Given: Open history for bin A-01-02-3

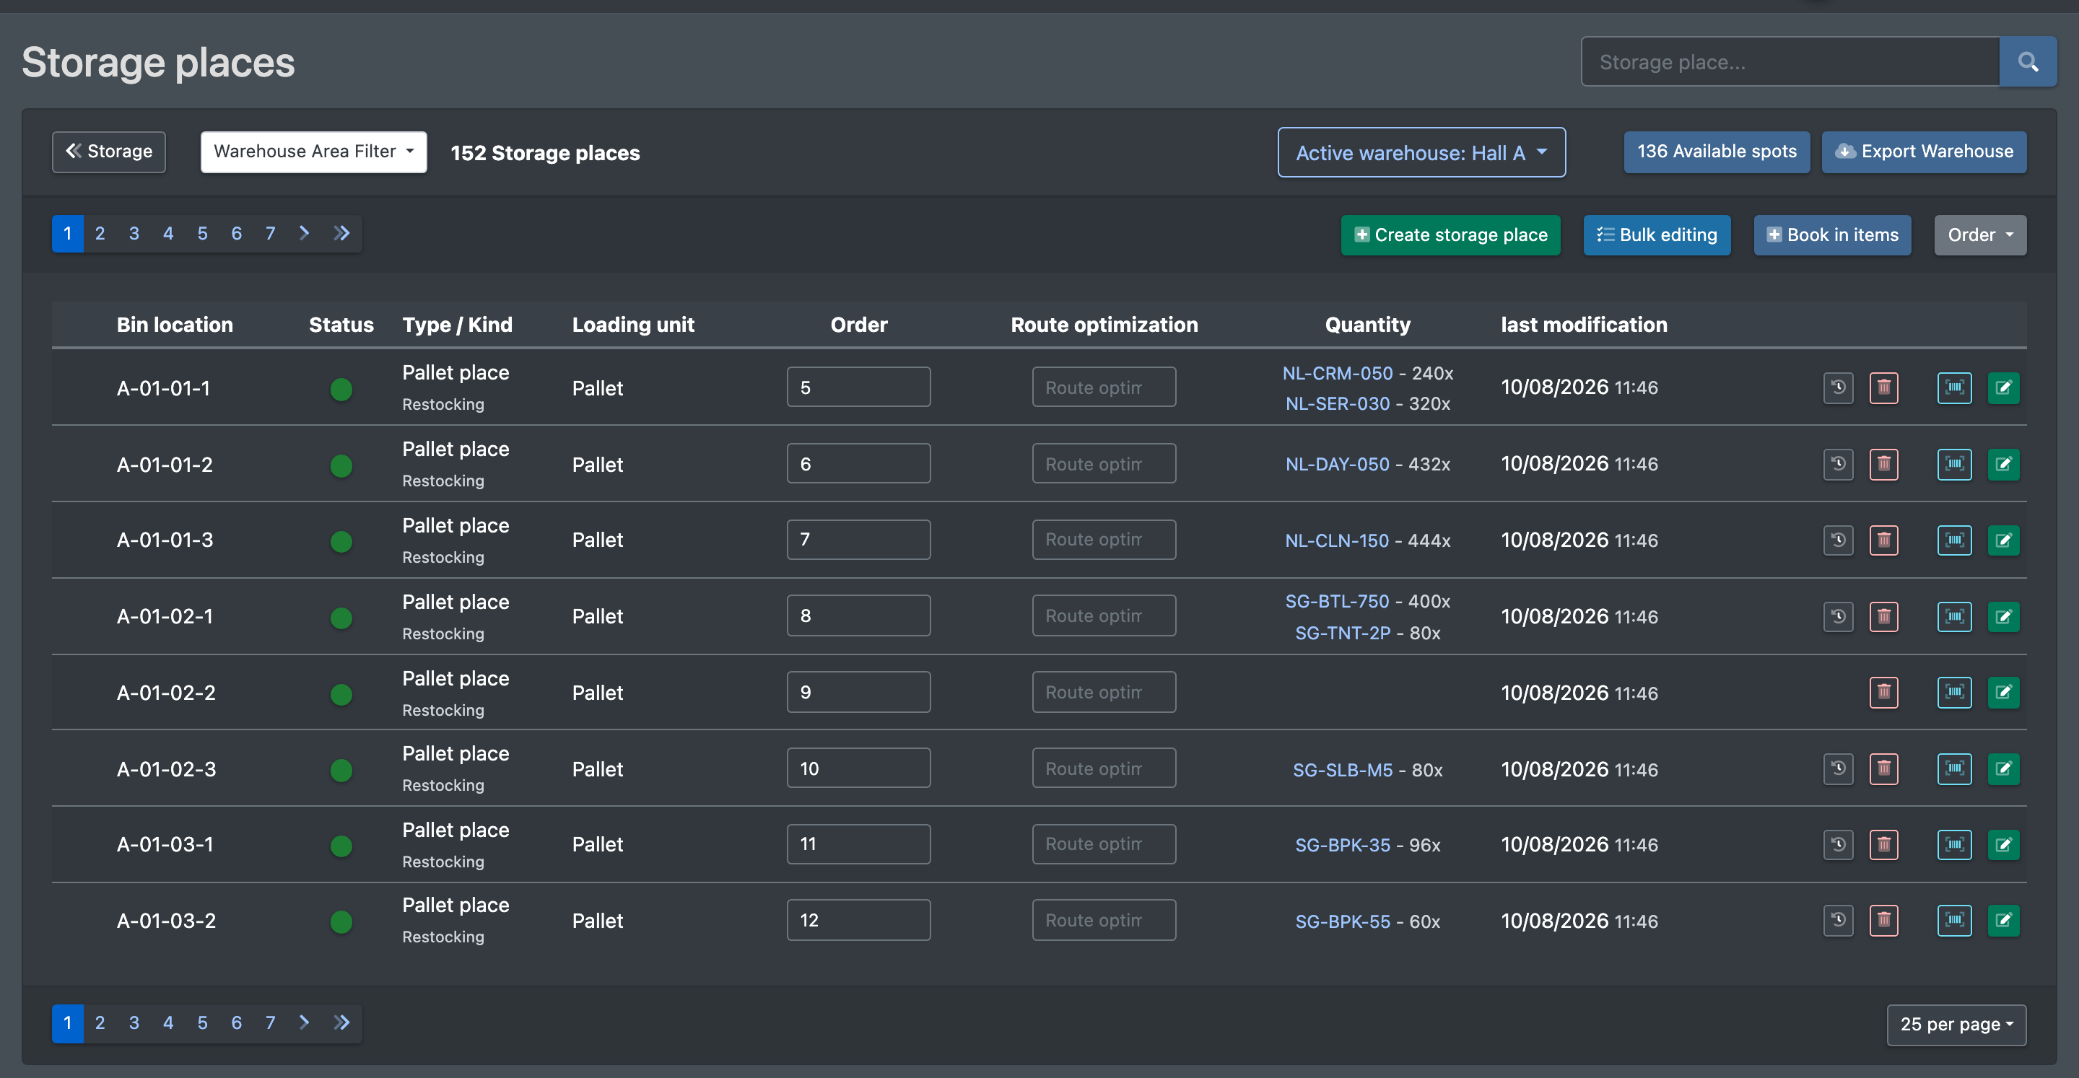Looking at the screenshot, I should pyautogui.click(x=1838, y=768).
